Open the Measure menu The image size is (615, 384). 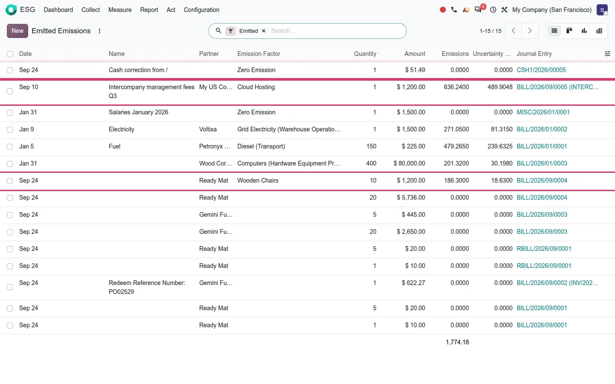tap(120, 9)
